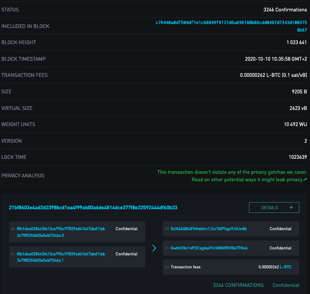The image size is (310, 294).
Task: Click the WEIGHT UNITS label
Action: point(18,125)
